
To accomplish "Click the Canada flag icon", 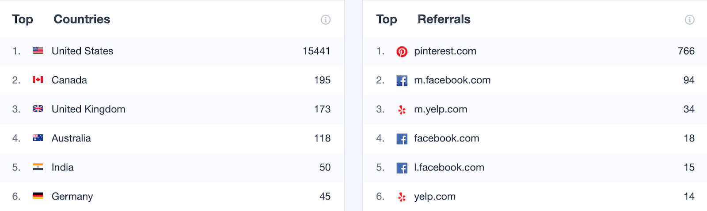I will (x=38, y=80).
